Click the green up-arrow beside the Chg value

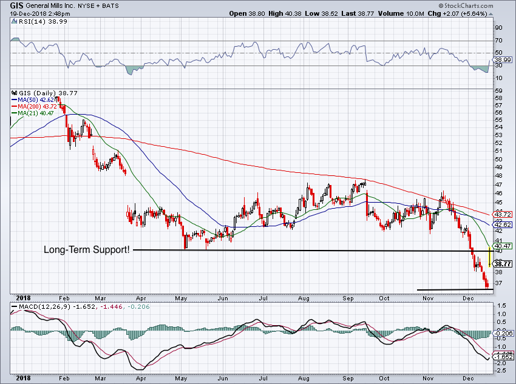pyautogui.click(x=491, y=14)
